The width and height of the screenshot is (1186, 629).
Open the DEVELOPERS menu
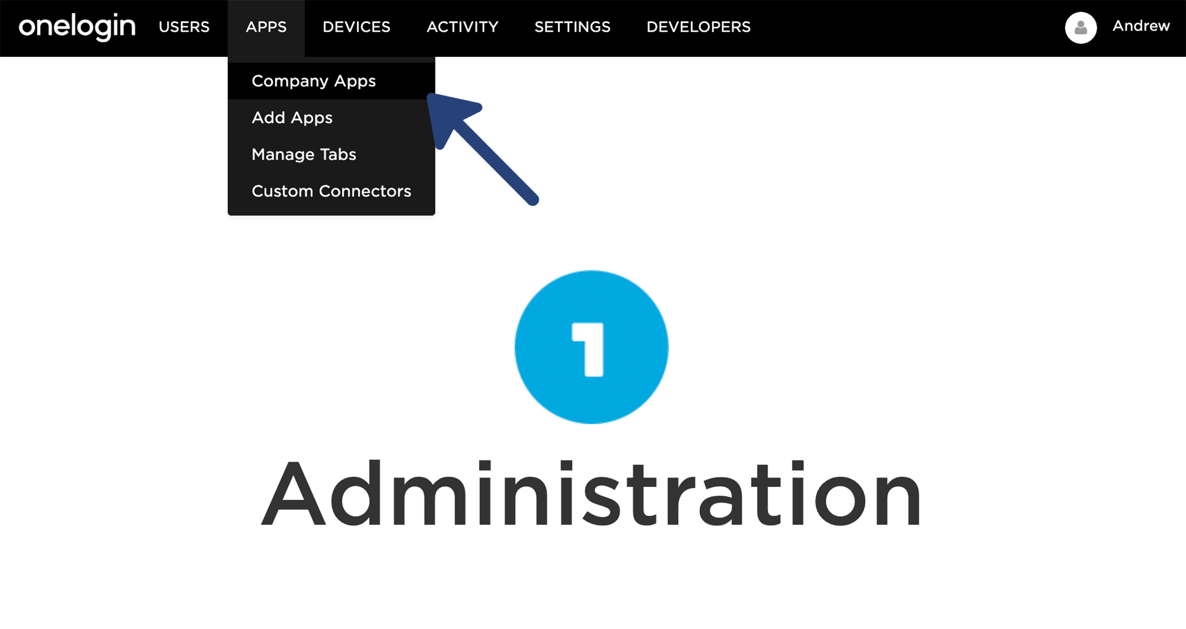[x=699, y=27]
